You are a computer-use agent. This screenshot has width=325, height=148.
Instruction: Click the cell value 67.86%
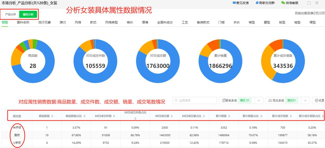pyautogui.click(x=76, y=135)
